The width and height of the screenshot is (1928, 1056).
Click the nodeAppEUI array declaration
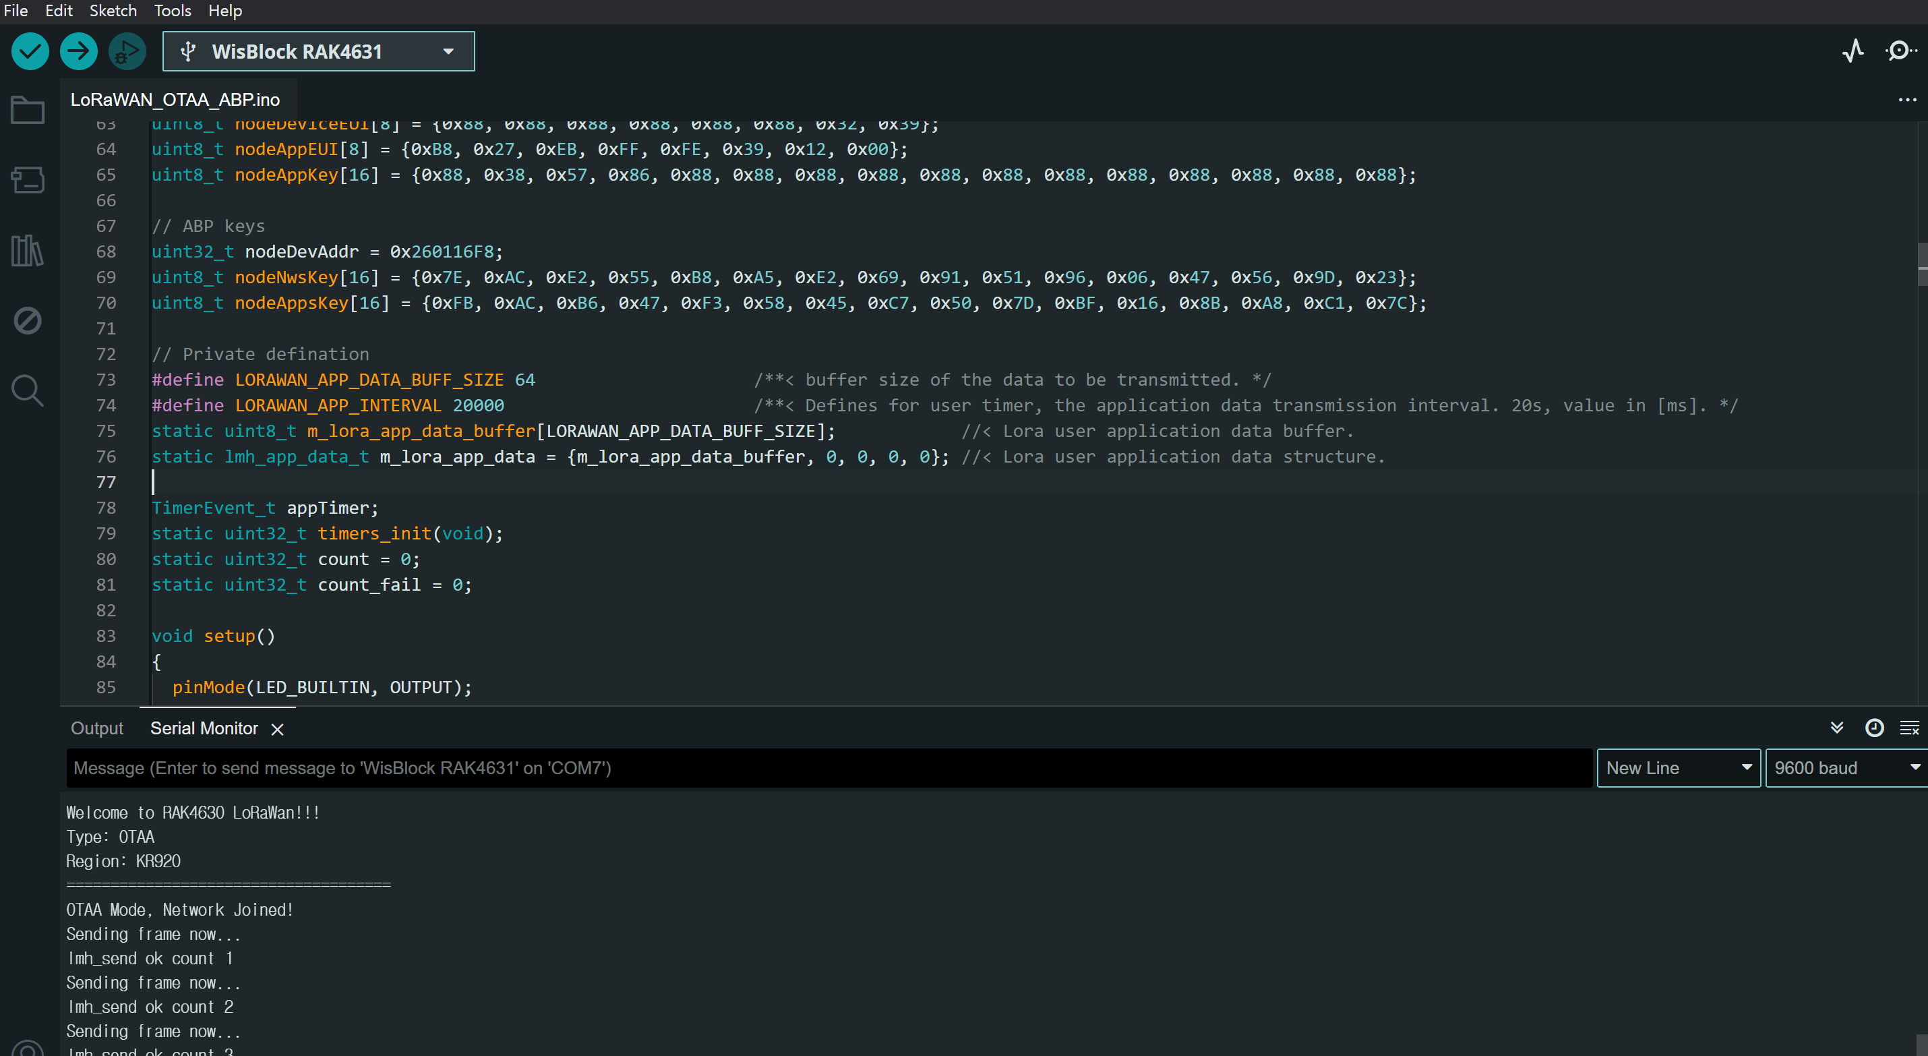[x=529, y=149]
